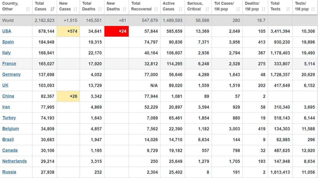The image size is (318, 178).
Task: Click Active Cases column sort icon
Action: pos(180,9)
